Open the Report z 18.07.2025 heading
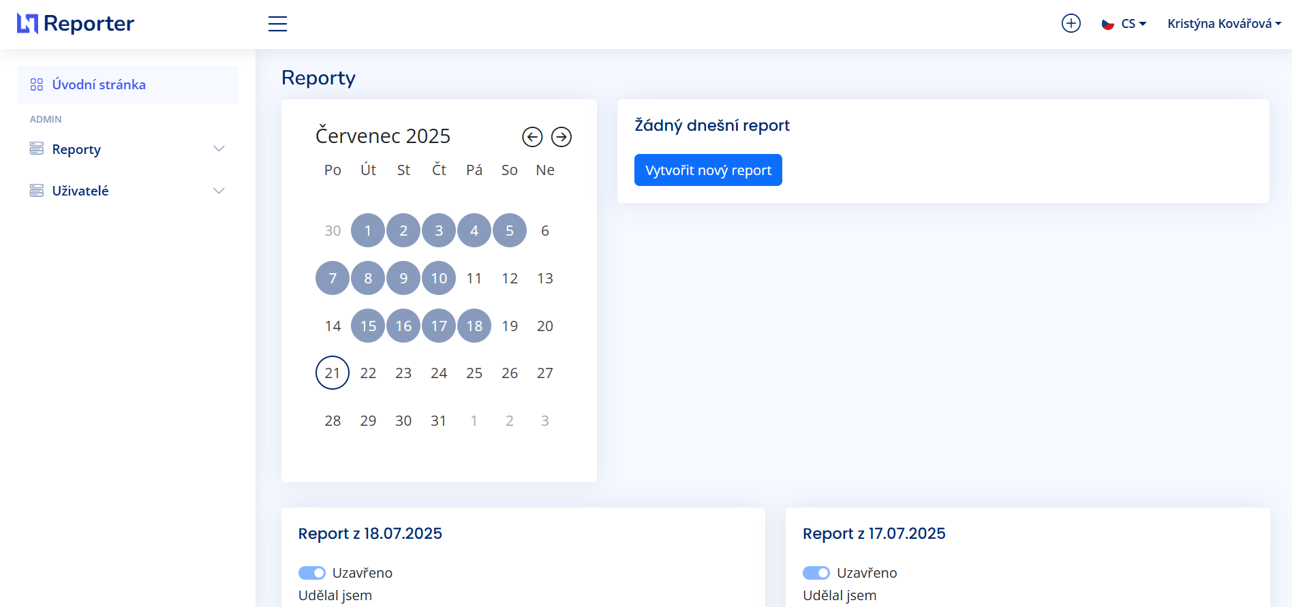The width and height of the screenshot is (1292, 607). click(x=370, y=533)
